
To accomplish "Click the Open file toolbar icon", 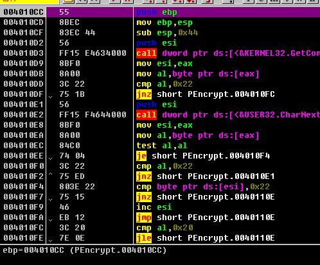I will (x=68, y=1).
